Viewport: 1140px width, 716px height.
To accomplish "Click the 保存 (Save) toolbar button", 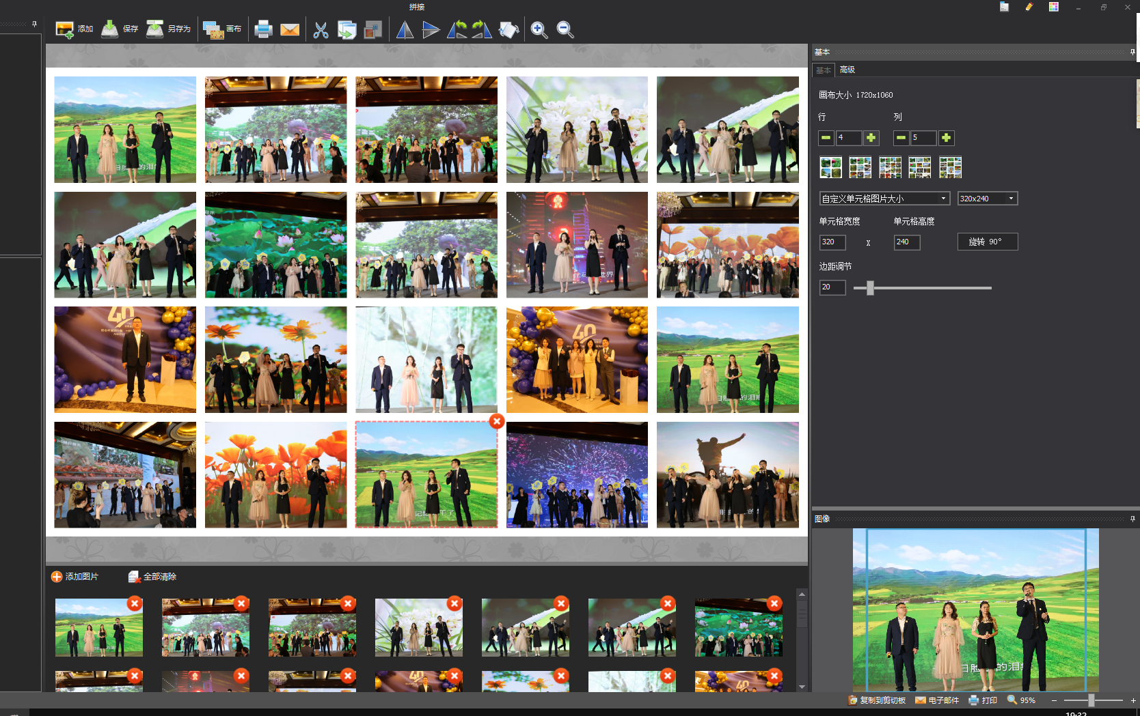I will pyautogui.click(x=120, y=29).
